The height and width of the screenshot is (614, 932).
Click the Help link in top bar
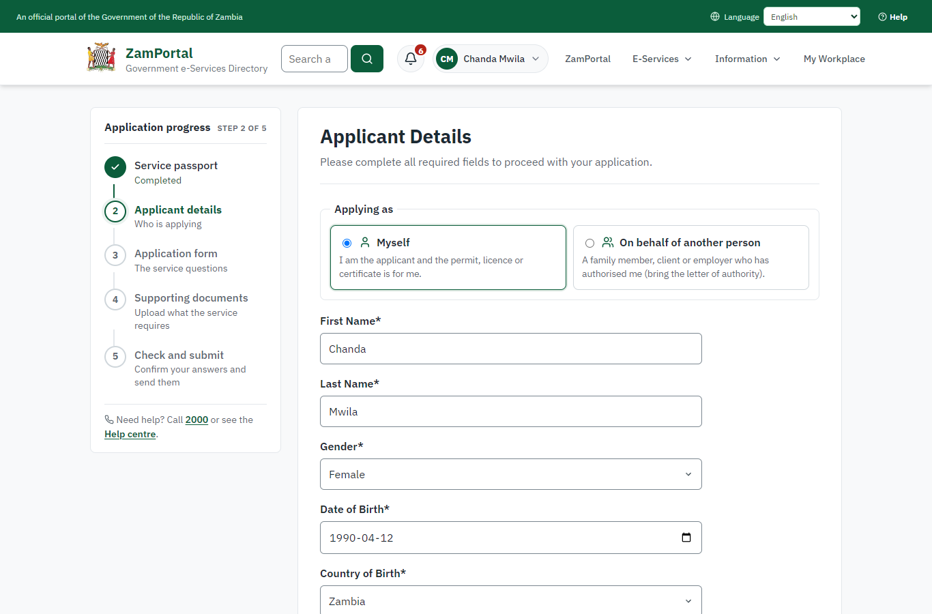coord(893,16)
